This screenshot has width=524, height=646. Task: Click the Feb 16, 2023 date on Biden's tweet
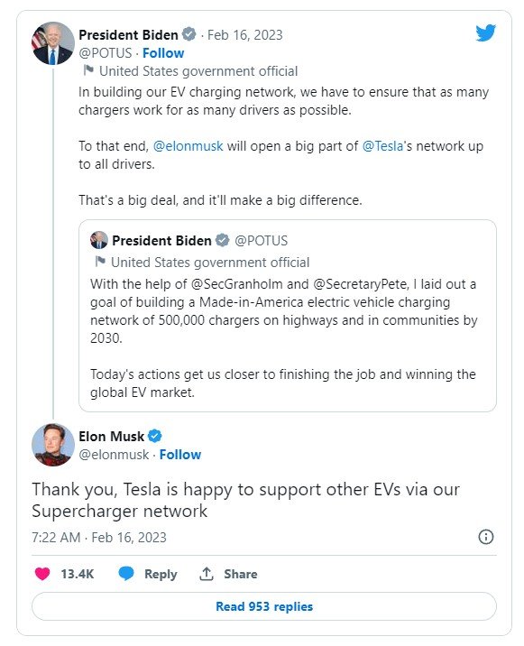click(245, 35)
